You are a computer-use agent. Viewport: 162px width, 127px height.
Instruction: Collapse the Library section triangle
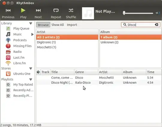[x=31, y=23]
